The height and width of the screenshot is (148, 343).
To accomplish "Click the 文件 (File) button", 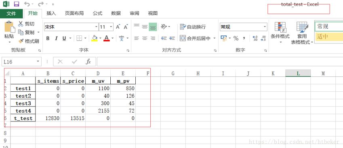I will click(11, 14).
